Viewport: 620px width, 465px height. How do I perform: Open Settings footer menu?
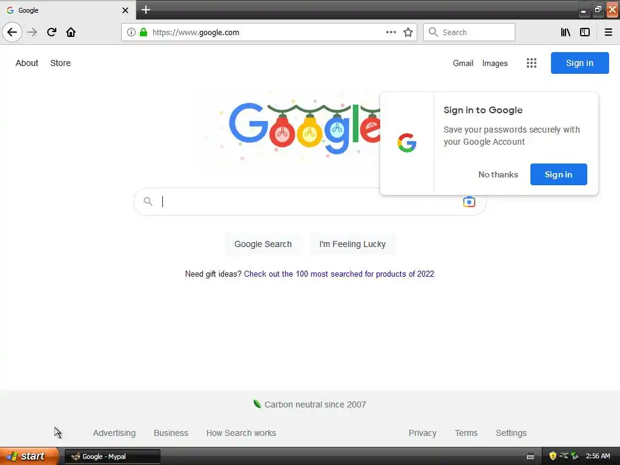click(511, 433)
